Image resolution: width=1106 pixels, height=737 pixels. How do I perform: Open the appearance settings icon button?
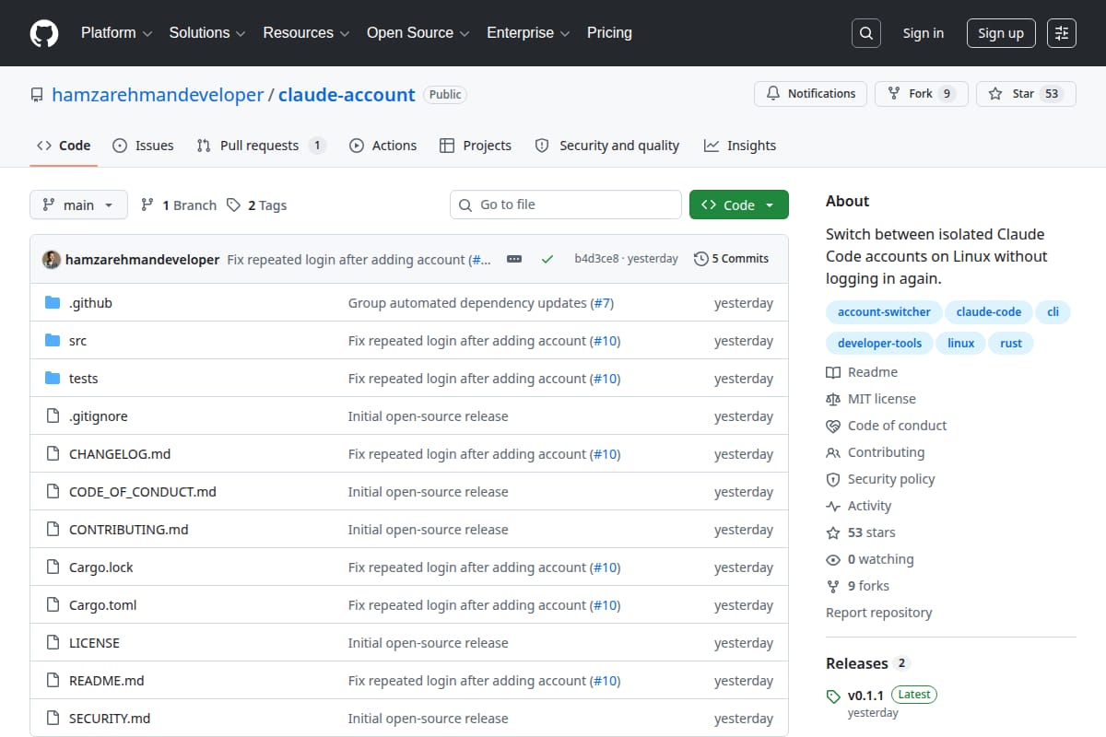(1062, 33)
